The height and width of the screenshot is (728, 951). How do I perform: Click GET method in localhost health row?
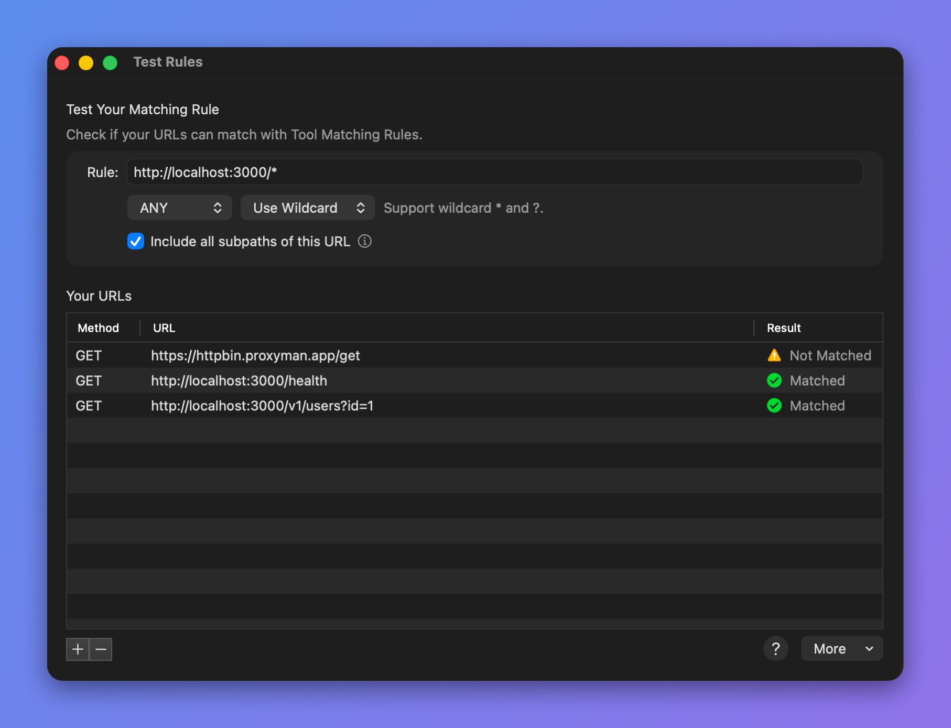point(89,381)
